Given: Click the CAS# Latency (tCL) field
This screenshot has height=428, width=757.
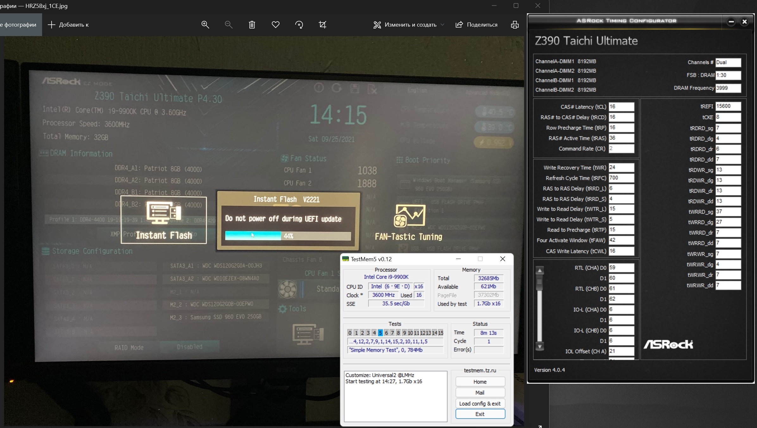Looking at the screenshot, I should [621, 107].
